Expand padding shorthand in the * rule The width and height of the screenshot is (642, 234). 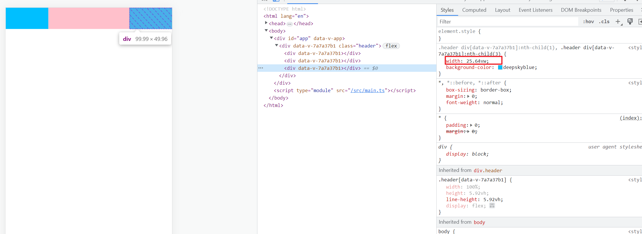[x=471, y=125]
